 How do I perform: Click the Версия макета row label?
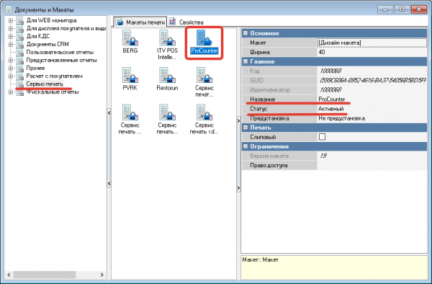pos(269,156)
